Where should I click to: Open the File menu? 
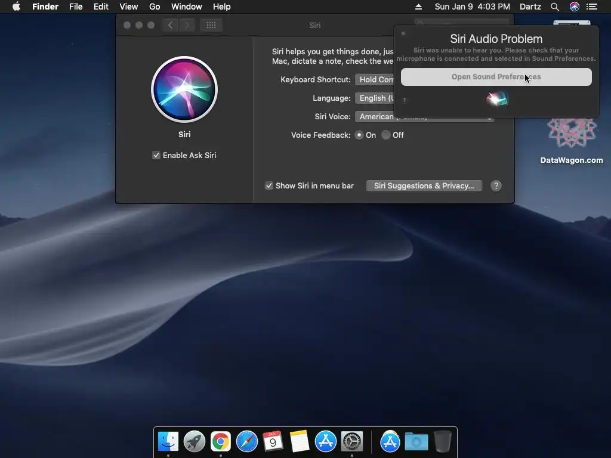pos(76,7)
